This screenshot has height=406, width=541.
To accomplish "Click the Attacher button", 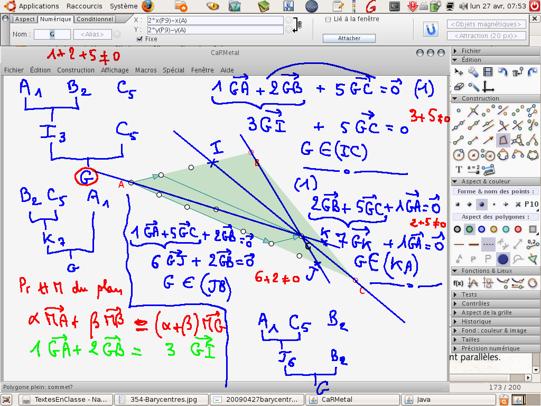I will 349,38.
